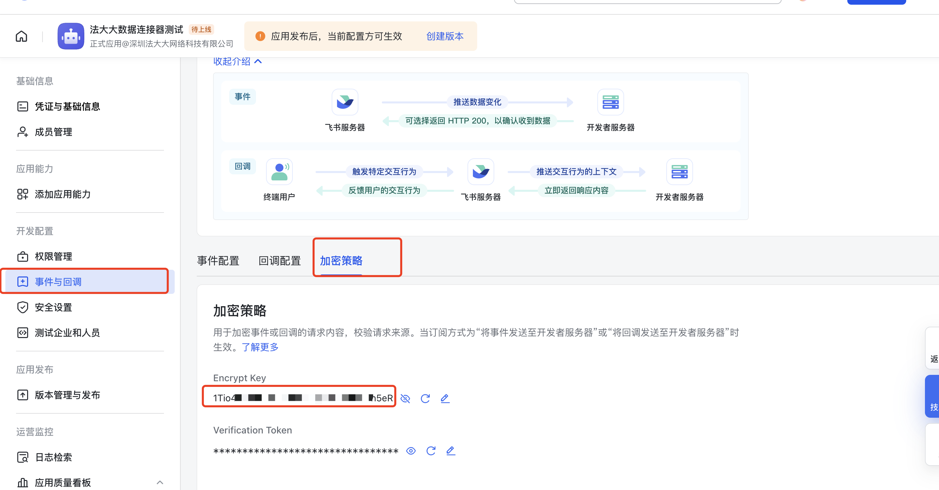The image size is (939, 490).
Task: Show the Verification Token with eye icon
Action: point(411,451)
